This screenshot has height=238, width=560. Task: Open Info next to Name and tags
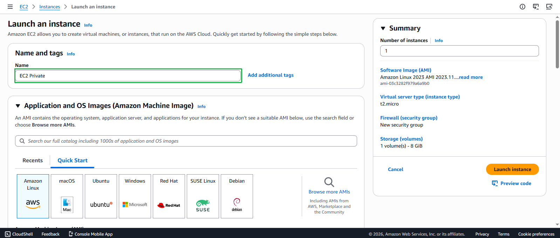[71, 54]
